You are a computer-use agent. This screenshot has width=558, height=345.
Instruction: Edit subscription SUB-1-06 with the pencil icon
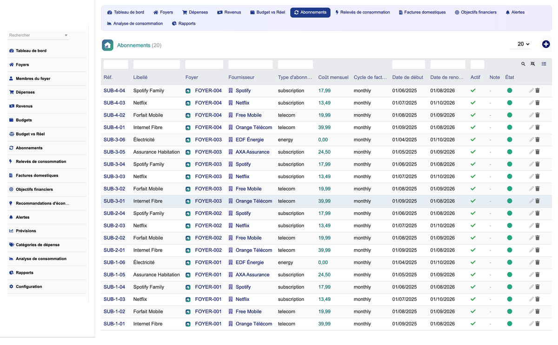(531, 262)
